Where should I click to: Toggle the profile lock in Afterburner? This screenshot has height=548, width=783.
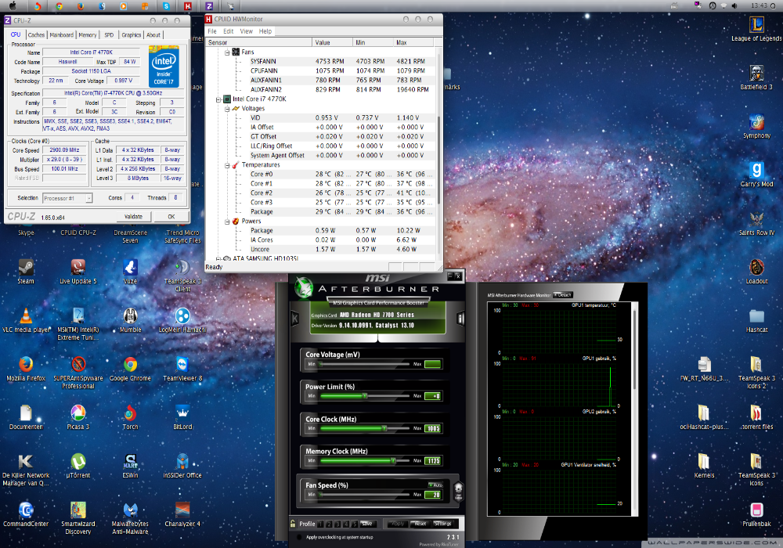(x=293, y=524)
